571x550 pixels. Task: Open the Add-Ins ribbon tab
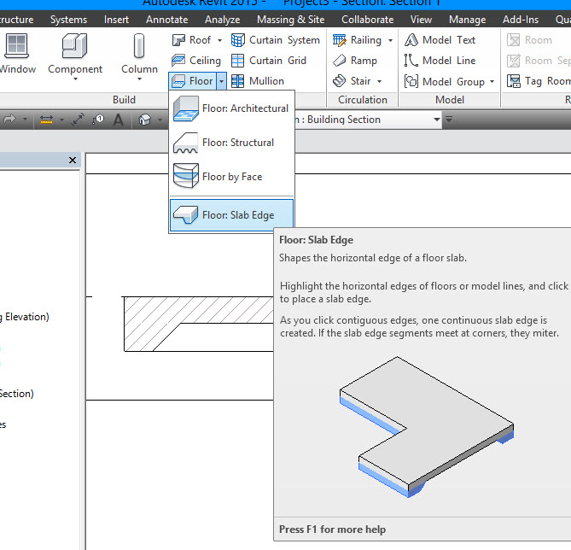pyautogui.click(x=521, y=20)
